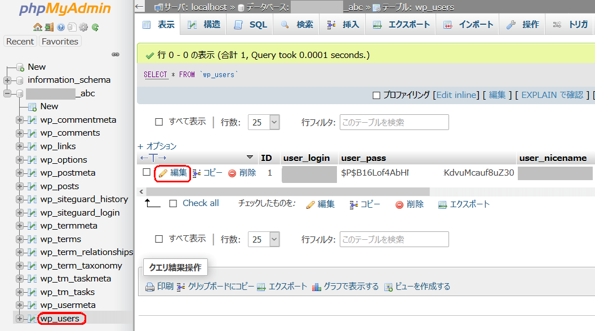Expand the wp_commentmeta table node

19,120
